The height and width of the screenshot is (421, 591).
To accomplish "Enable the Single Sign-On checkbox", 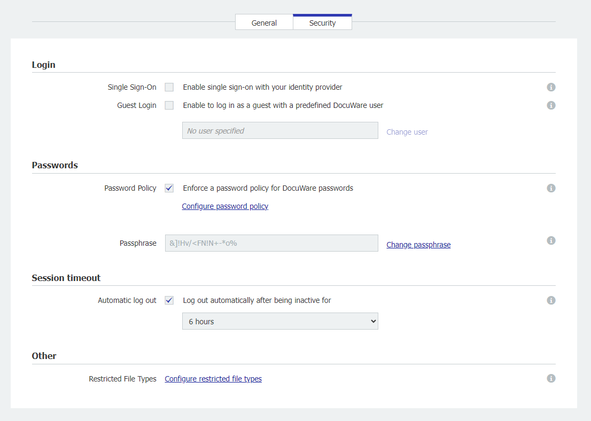I will 169,87.
